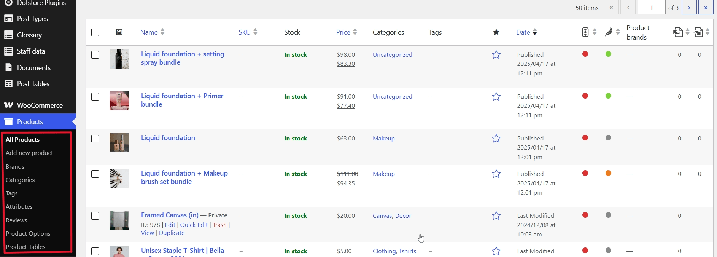Click Duplicate link under Framed Canvas

(172, 233)
